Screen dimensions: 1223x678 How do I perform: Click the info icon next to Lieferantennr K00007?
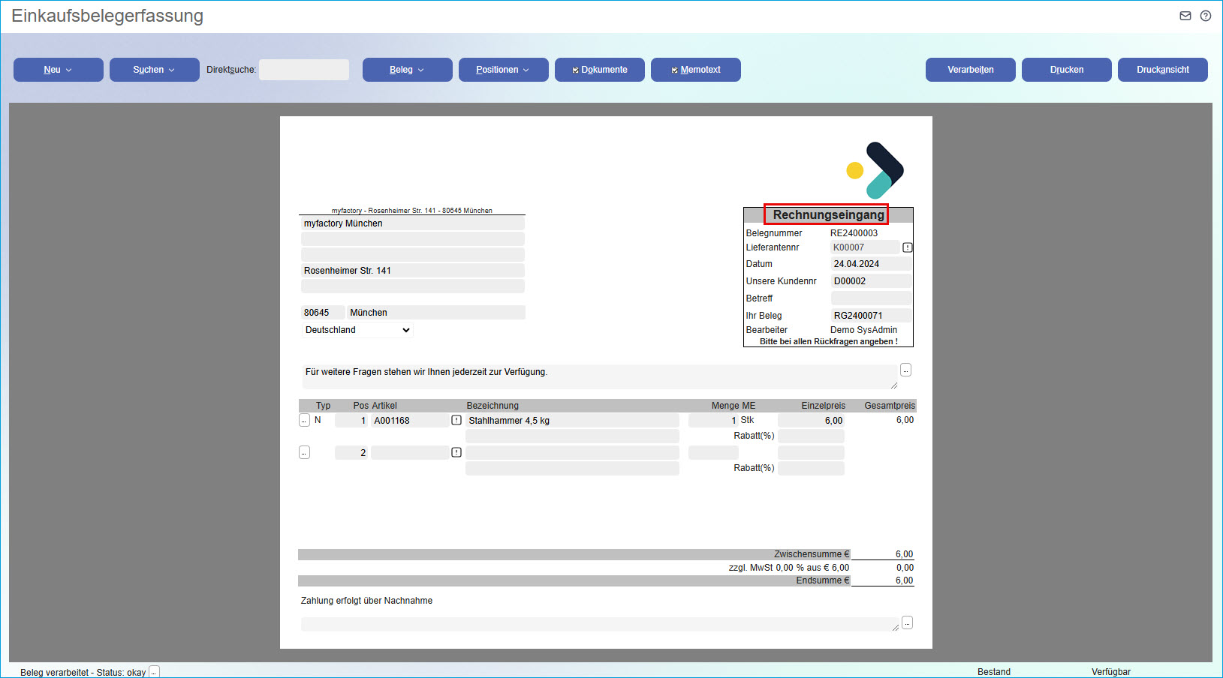[x=907, y=247]
